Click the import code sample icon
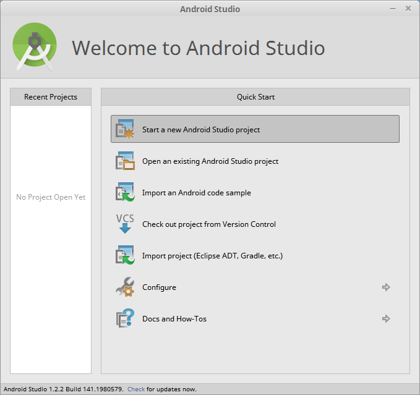The width and height of the screenshot is (420, 395). (x=125, y=192)
